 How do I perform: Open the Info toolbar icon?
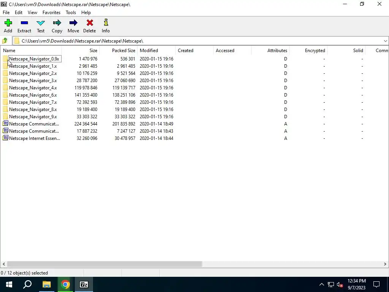coord(106,26)
